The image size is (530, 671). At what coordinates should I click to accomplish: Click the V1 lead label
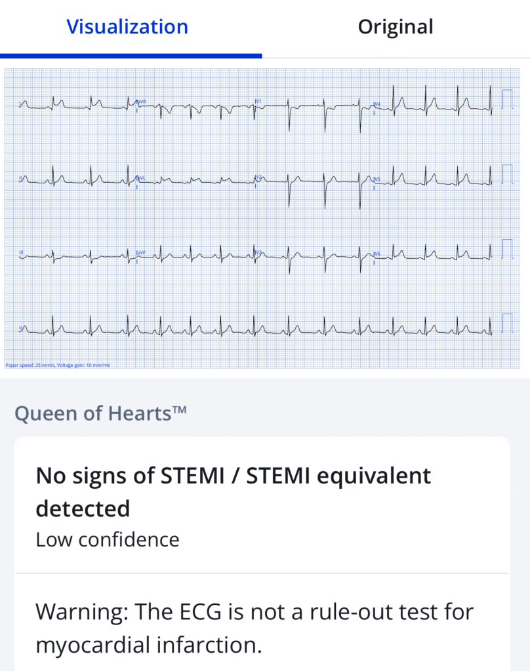click(x=258, y=101)
